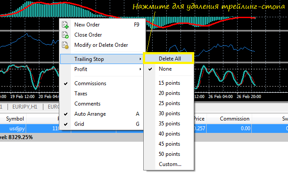288x185 pixels.
Task: Enable the Comments column option
Action: pos(102,104)
